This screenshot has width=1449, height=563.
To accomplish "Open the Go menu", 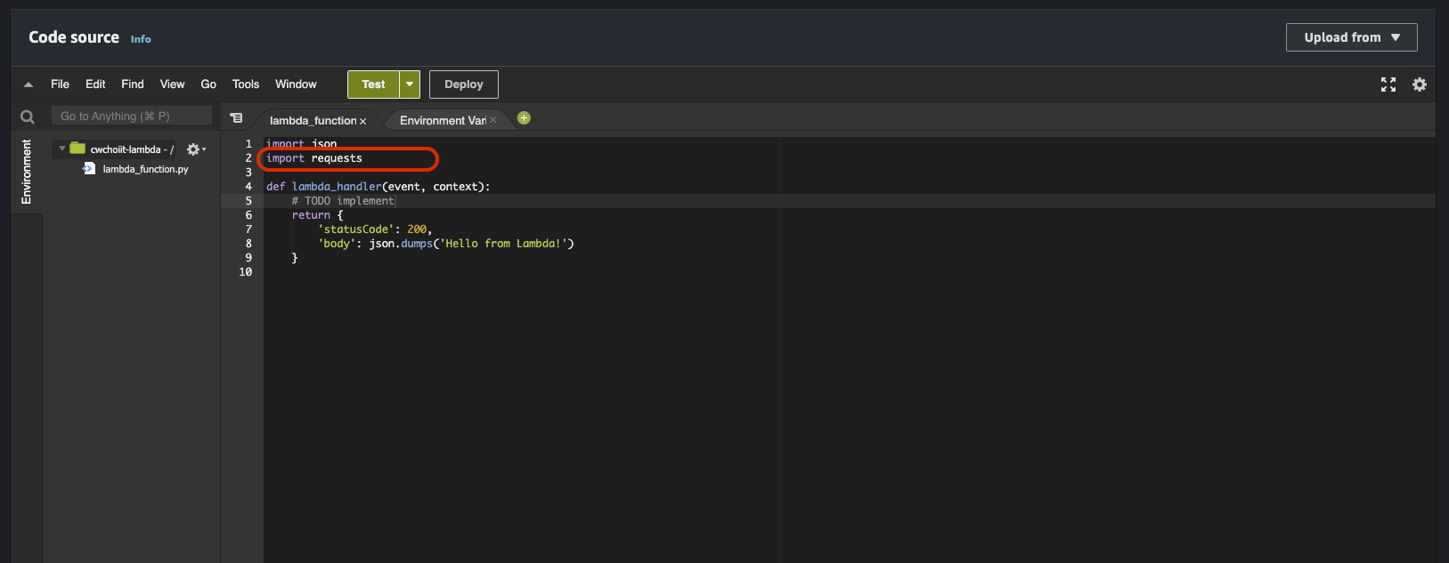I will tap(208, 84).
